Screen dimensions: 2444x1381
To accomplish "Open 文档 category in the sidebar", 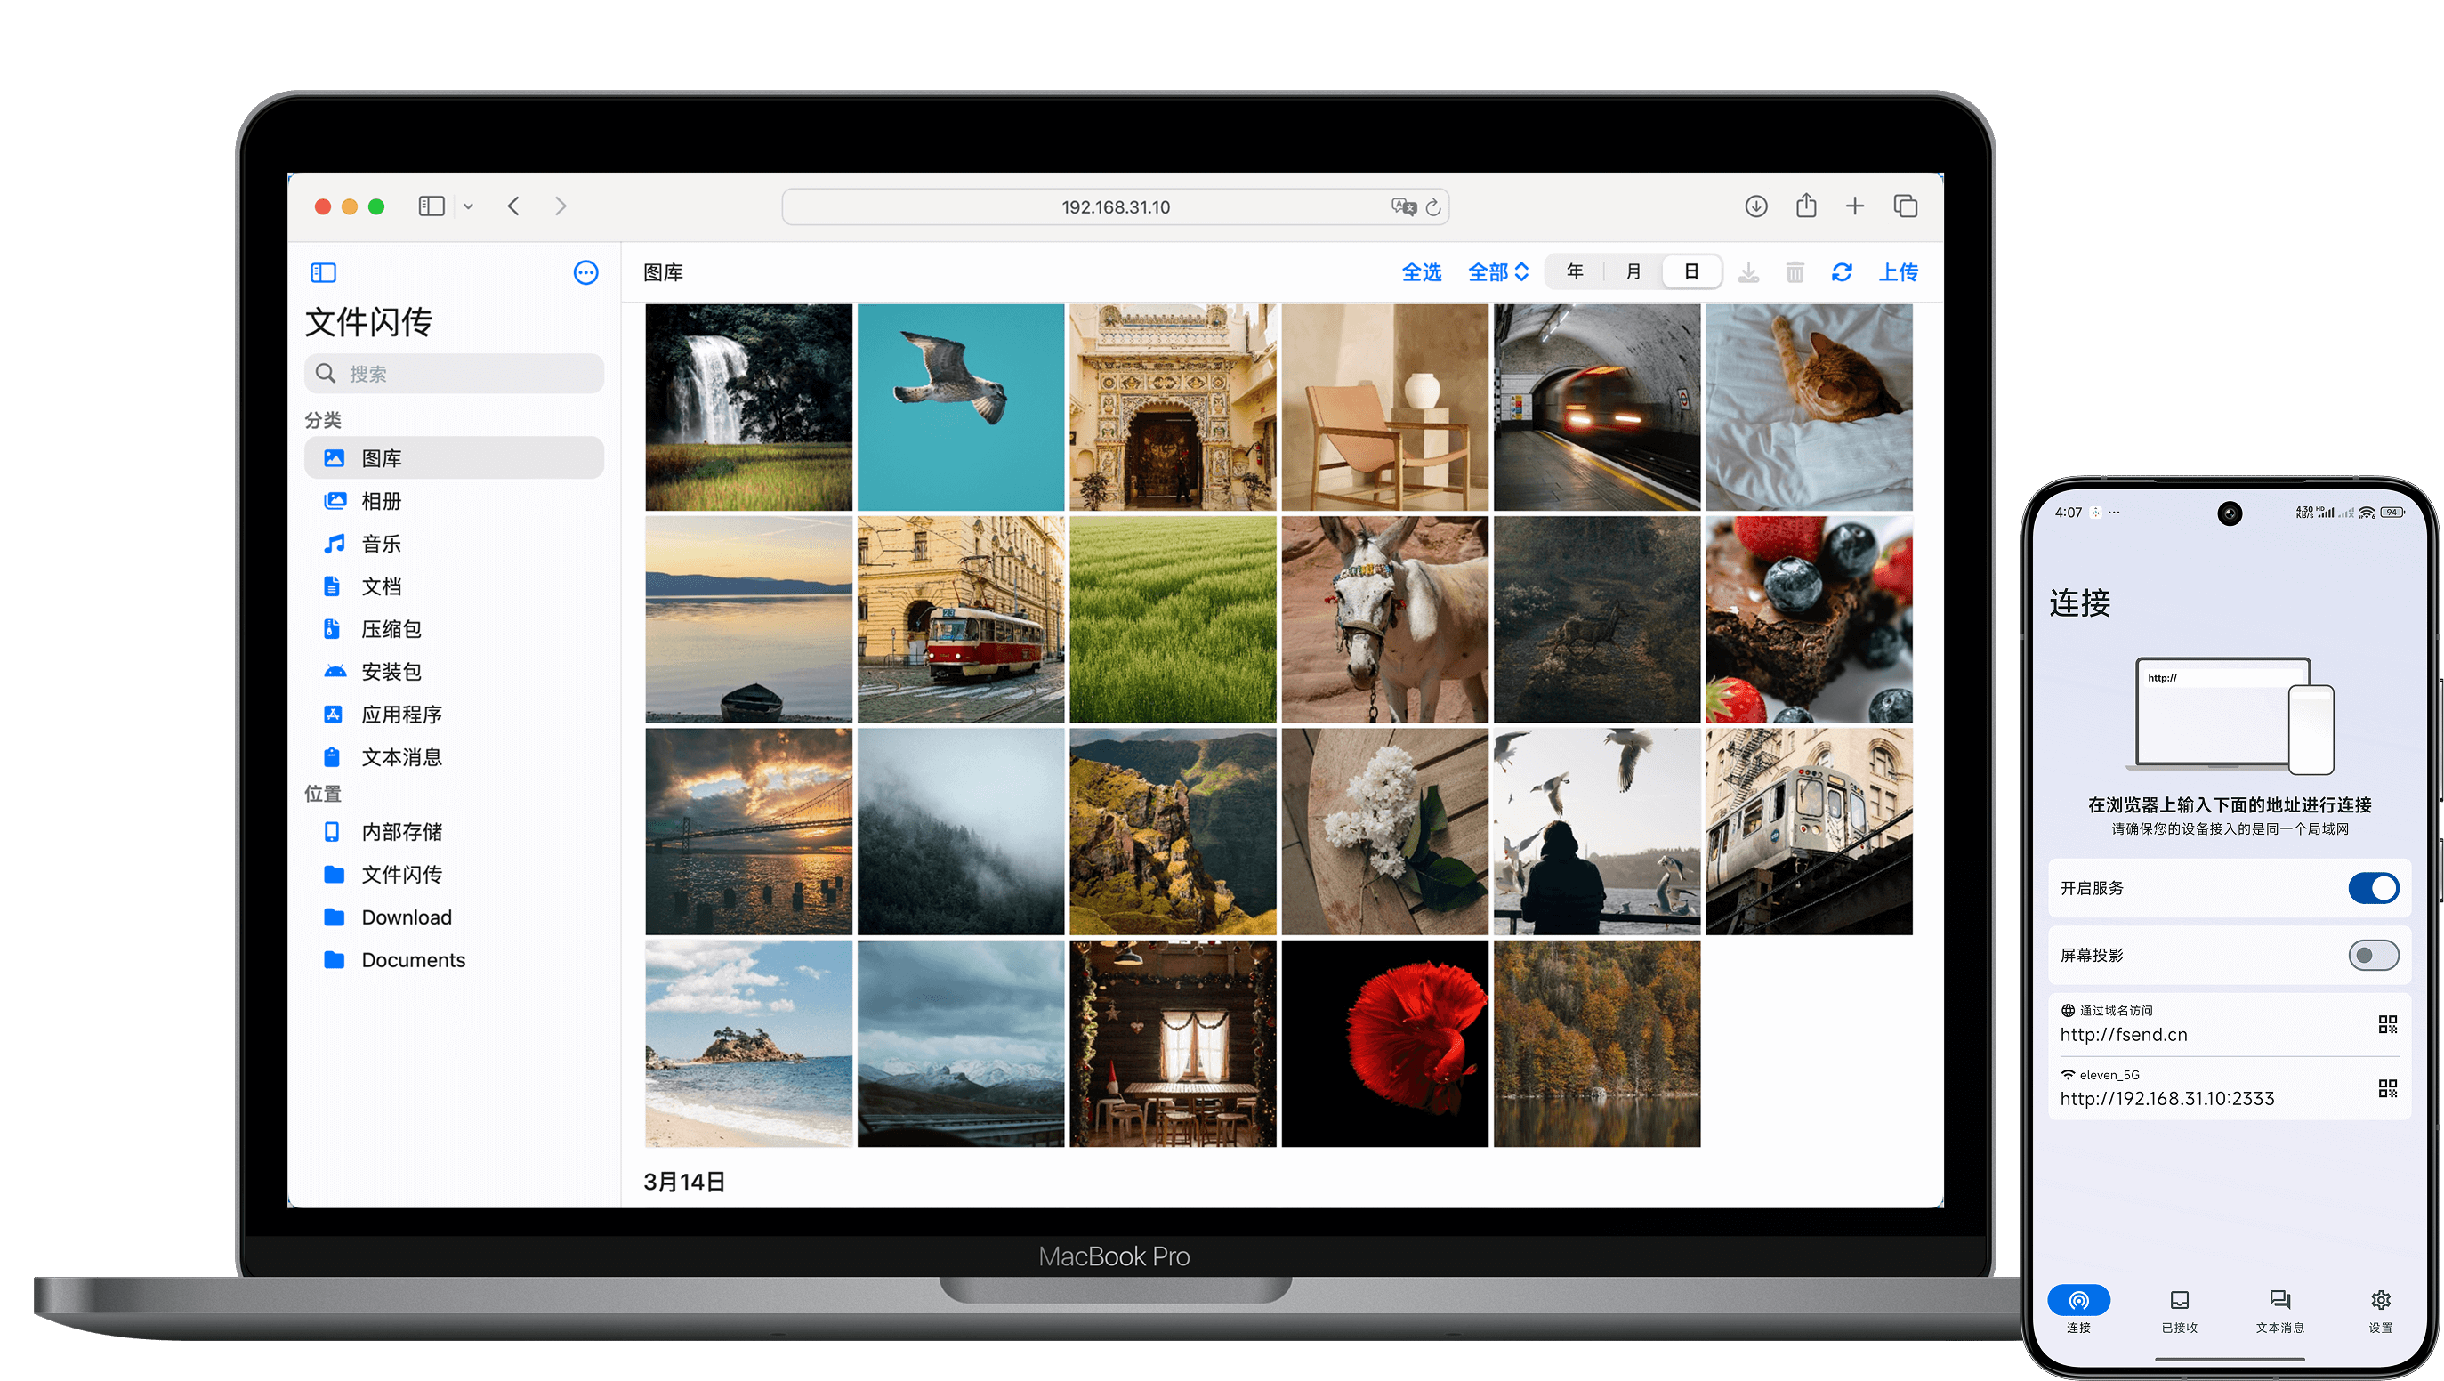I will click(x=455, y=586).
